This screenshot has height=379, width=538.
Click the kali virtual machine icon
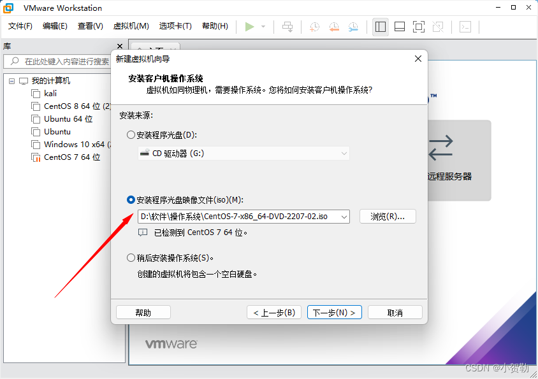[x=36, y=93]
